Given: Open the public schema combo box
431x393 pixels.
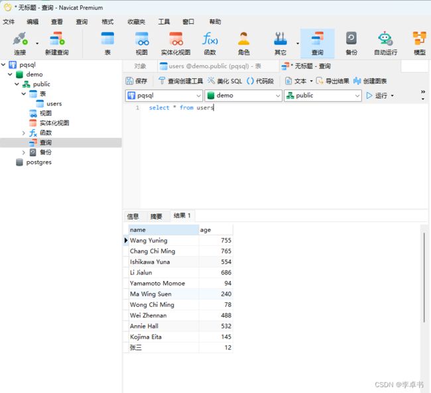Looking at the screenshot, I should point(323,95).
